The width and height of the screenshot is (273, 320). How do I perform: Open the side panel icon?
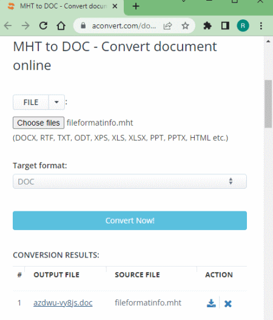(225, 26)
